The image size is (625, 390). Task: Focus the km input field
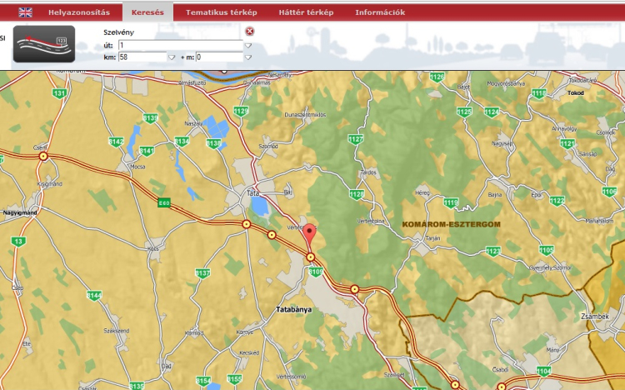[142, 57]
